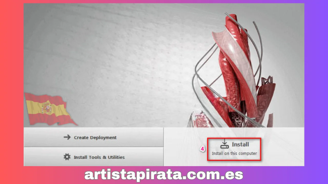Click the arrow icon beside Create Deployment
The image size is (328, 184).
pyautogui.click(x=67, y=137)
